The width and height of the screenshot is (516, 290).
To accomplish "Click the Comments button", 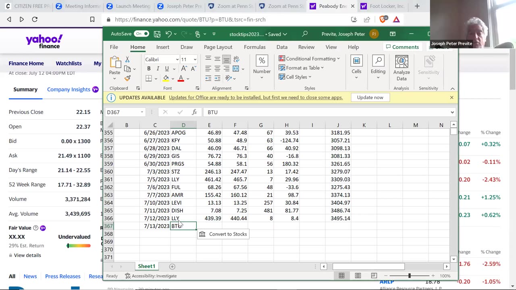I will [402, 47].
